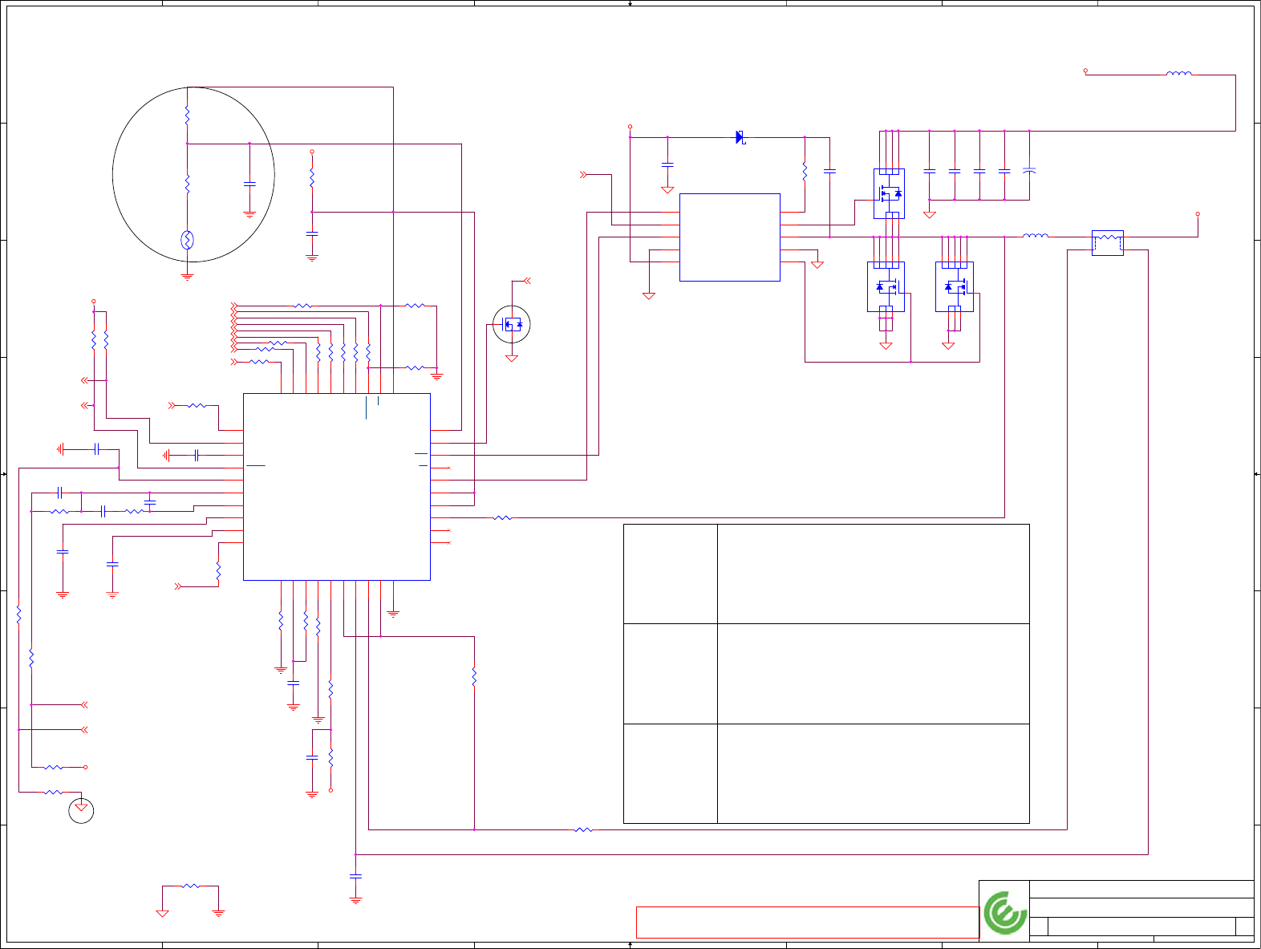Select the inductor left of the sense resistor box
Viewport: 1261px width, 949px height.
[1036, 236]
